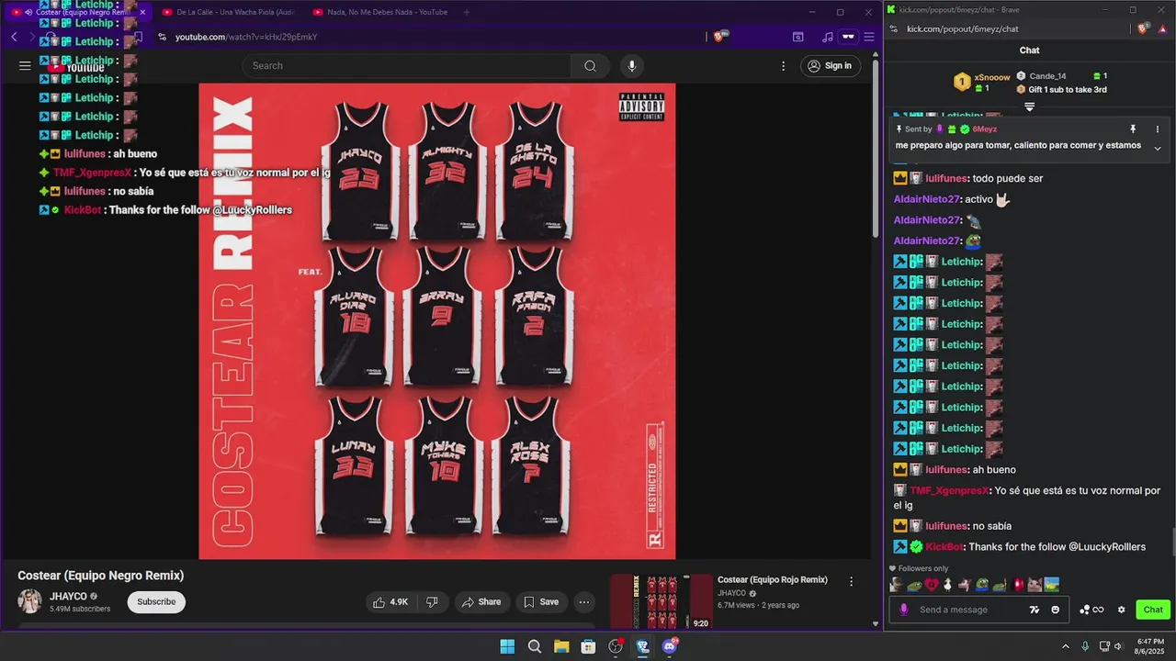Focus the YouTube search field
The height and width of the screenshot is (661, 1176).
coord(409,66)
